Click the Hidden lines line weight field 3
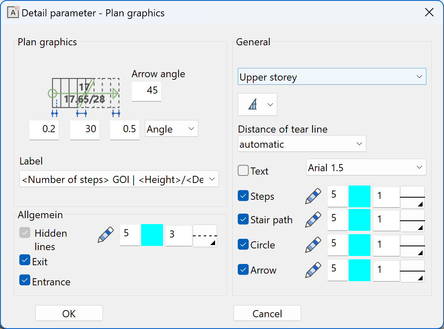Image resolution: width=444 pixels, height=329 pixels. pos(179,236)
